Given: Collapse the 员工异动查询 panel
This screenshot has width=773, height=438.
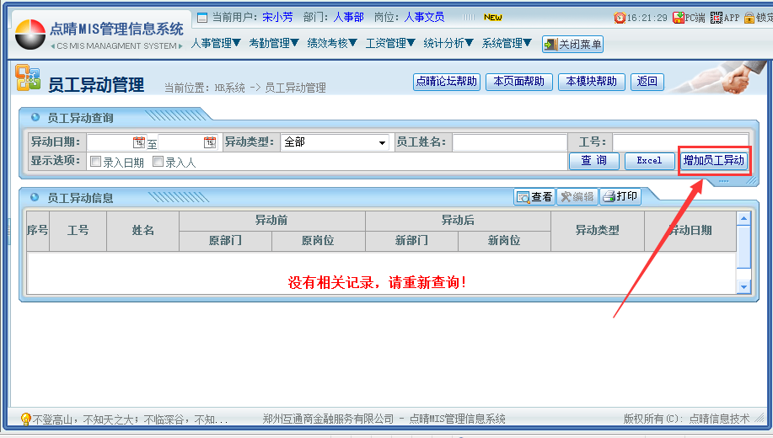Looking at the screenshot, I should pos(35,118).
